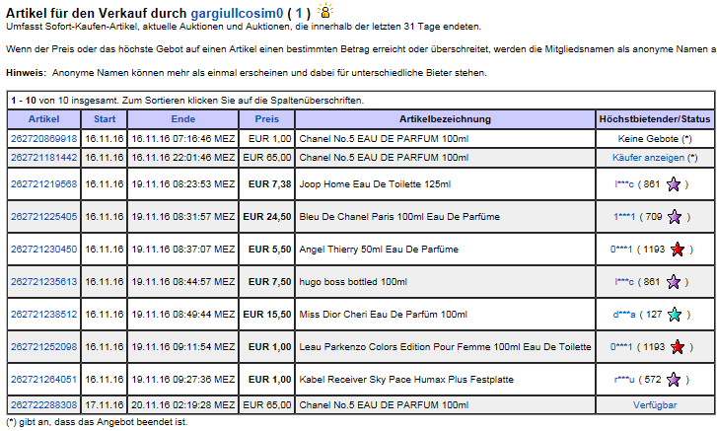
Task: Click turquoise star in Miss Dior Cheri row
Action: pyautogui.click(x=674, y=315)
